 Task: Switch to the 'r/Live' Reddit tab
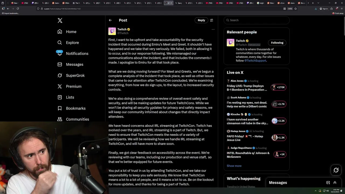point(281,3)
